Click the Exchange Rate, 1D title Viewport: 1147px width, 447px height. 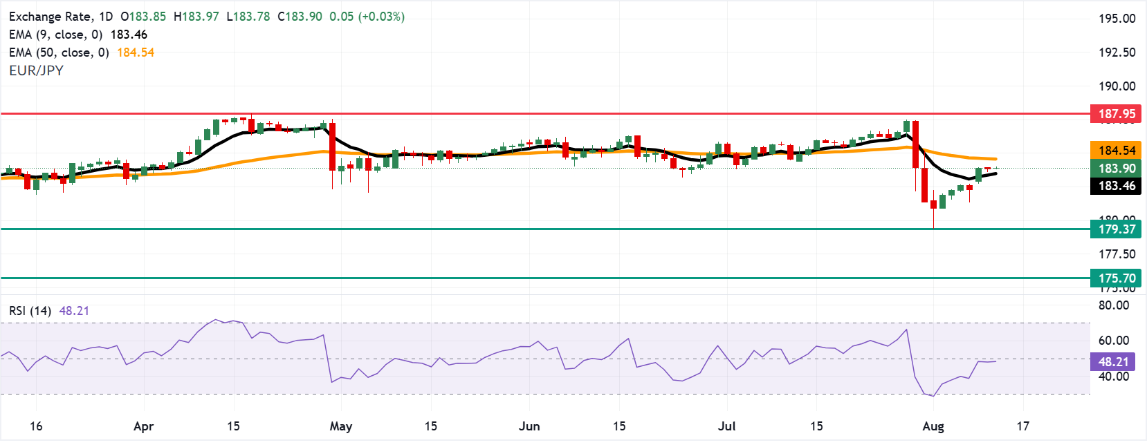click(x=61, y=17)
